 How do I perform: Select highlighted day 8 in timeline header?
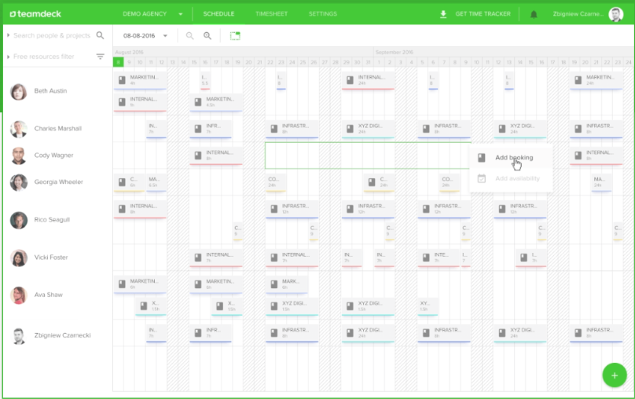pos(118,62)
